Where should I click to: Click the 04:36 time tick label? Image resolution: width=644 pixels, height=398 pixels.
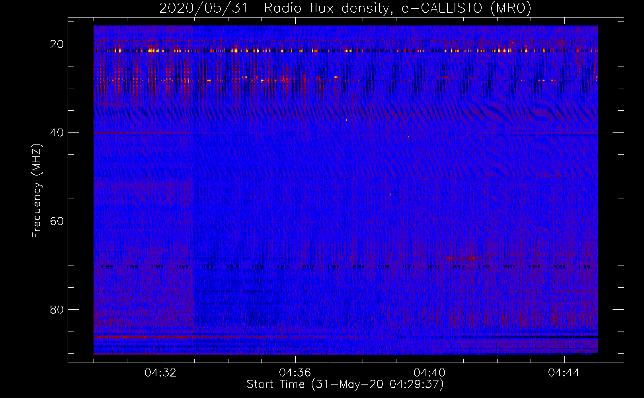tap(295, 373)
